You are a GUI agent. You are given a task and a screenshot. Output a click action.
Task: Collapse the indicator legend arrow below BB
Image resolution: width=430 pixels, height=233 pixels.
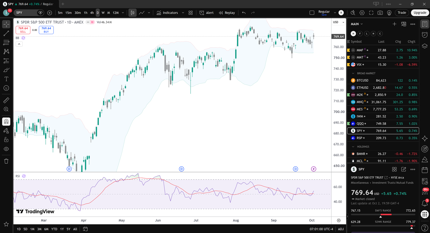[19, 44]
